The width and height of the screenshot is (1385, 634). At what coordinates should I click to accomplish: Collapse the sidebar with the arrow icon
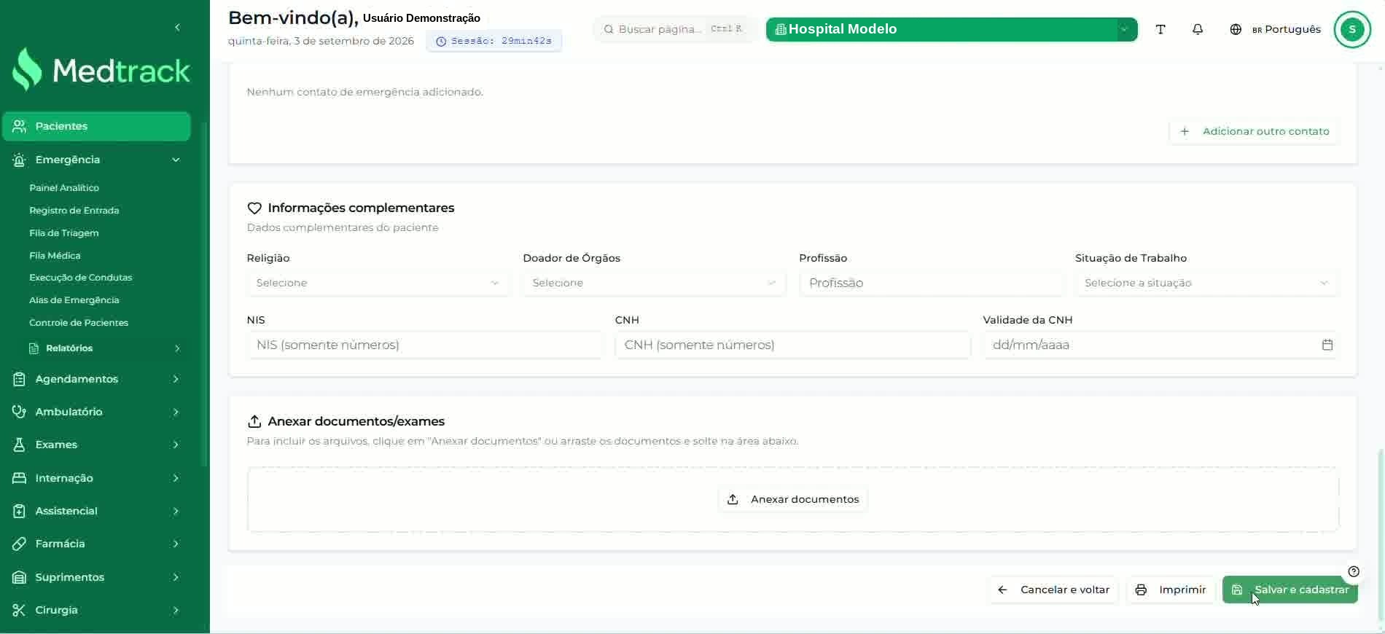(x=177, y=28)
